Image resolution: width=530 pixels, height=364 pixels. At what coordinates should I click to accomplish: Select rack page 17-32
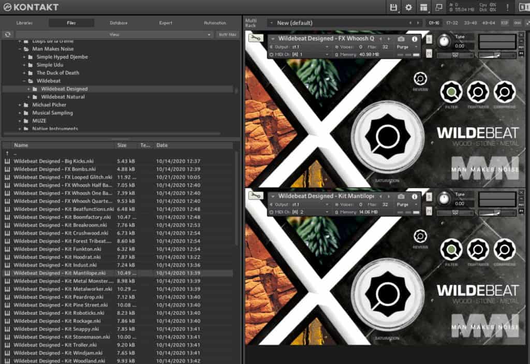tap(452, 23)
